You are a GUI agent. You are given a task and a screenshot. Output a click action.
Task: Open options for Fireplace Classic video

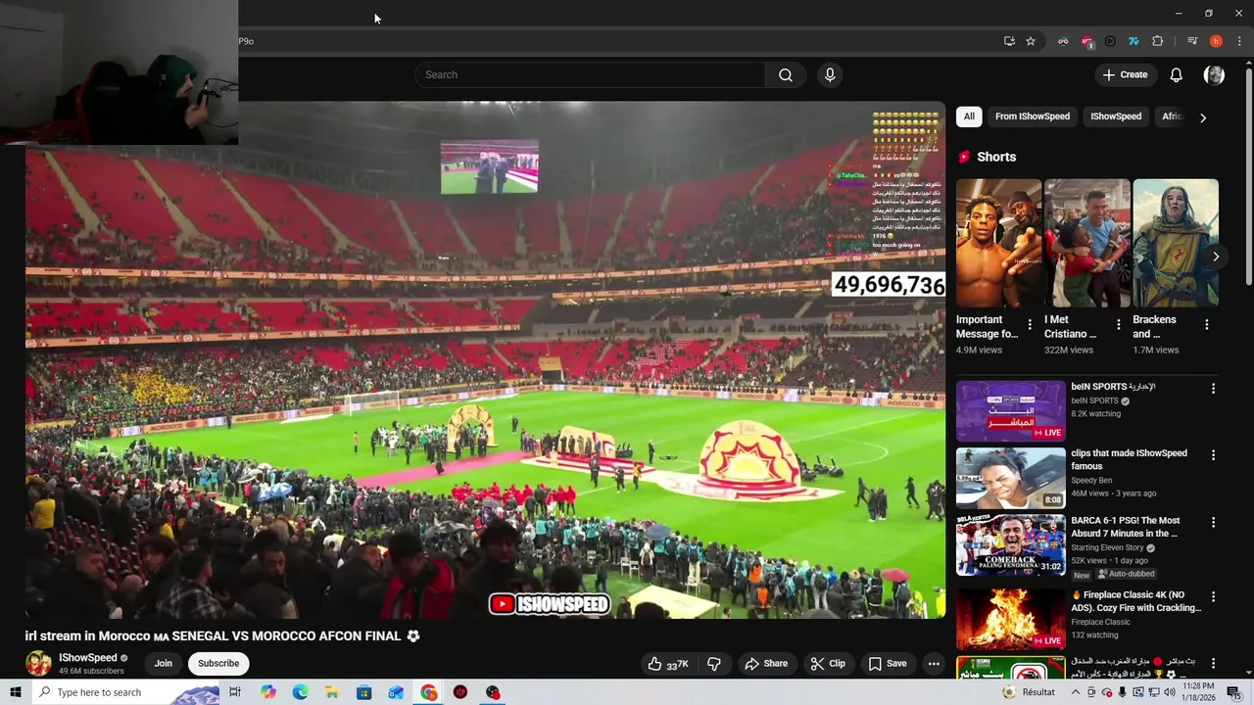1213,596
